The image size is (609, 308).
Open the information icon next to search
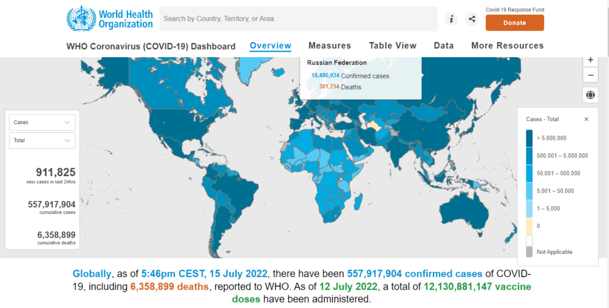point(451,18)
